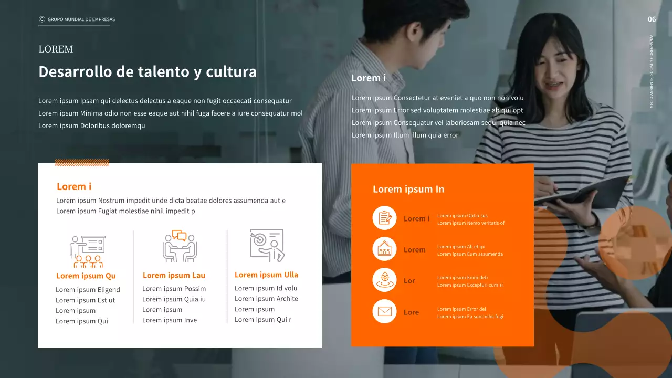The width and height of the screenshot is (672, 378).
Task: Select the 'Lorem ipsum In' orange panel heading
Action: pyautogui.click(x=408, y=189)
